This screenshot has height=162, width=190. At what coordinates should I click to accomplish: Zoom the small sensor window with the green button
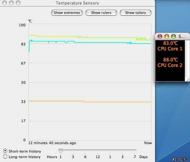pos(173,36)
